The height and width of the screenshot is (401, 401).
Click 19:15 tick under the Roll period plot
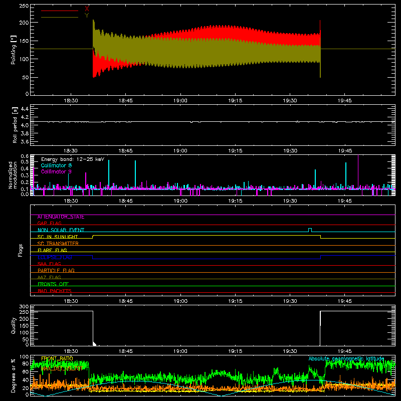point(235,151)
